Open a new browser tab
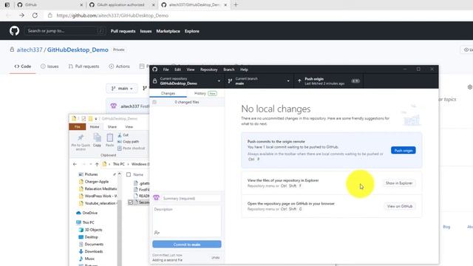The height and width of the screenshot is (266, 473). 236,5
